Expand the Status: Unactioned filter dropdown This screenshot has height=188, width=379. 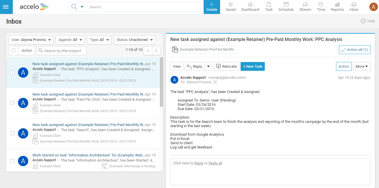134,40
